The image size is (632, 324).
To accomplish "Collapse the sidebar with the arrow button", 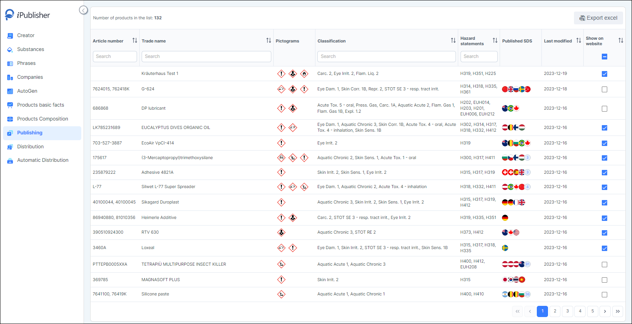I will click(83, 10).
